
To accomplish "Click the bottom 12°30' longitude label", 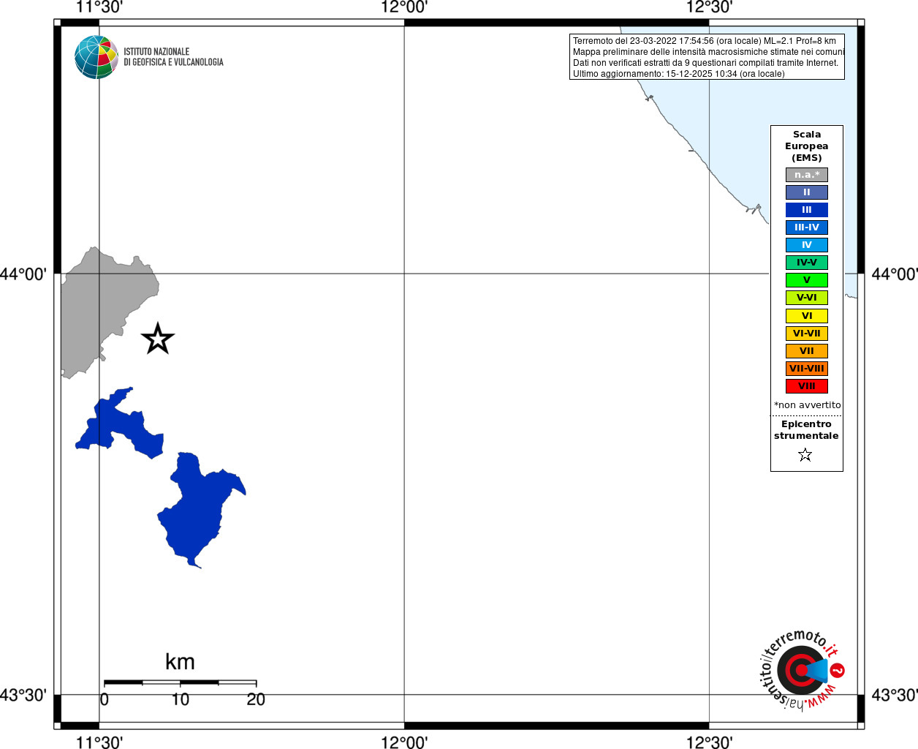I will (709, 742).
